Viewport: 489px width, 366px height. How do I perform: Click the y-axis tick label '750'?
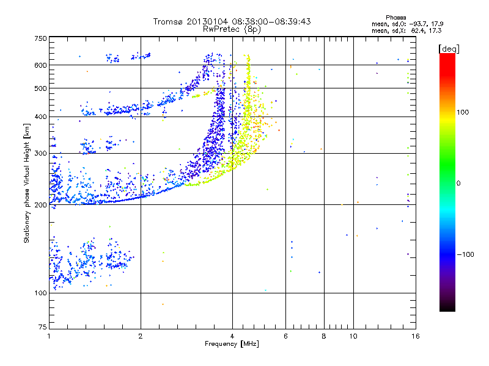pyautogui.click(x=40, y=38)
